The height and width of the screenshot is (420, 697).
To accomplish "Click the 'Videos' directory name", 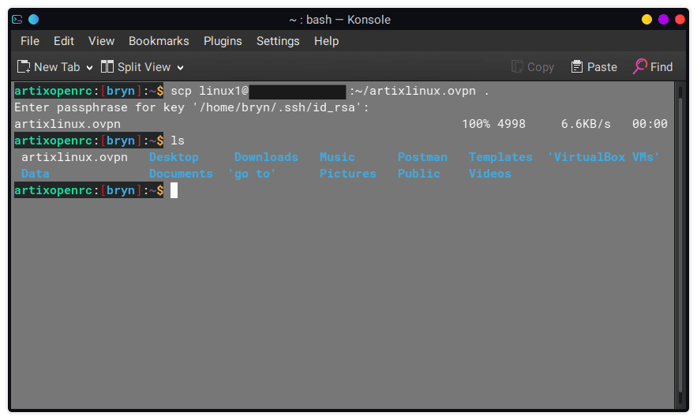I will pos(490,174).
